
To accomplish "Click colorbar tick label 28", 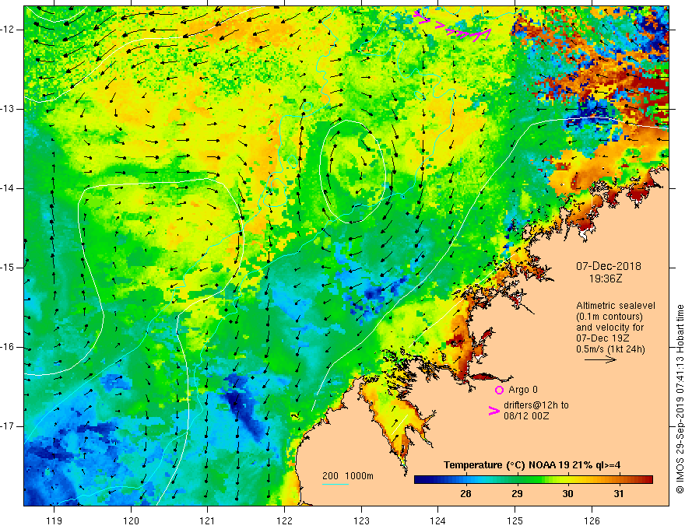I will click(465, 494).
